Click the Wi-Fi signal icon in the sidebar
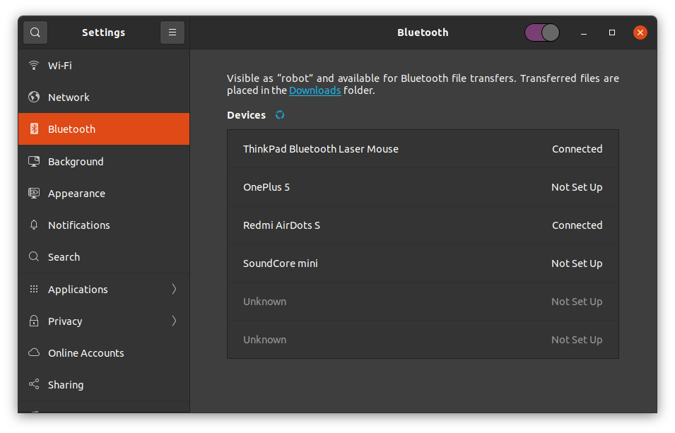675x433 pixels. point(34,66)
